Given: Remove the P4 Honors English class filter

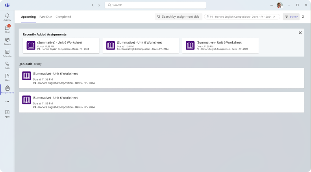Looking at the screenshot, I should pyautogui.click(x=274, y=17).
